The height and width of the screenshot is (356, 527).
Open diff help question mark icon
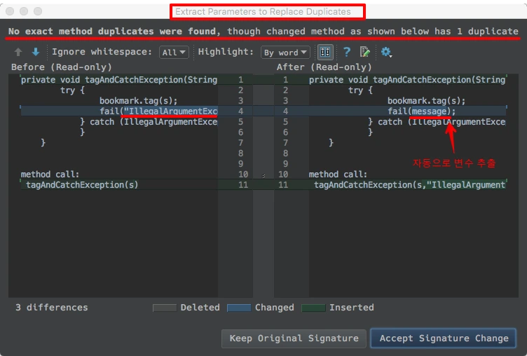[347, 52]
